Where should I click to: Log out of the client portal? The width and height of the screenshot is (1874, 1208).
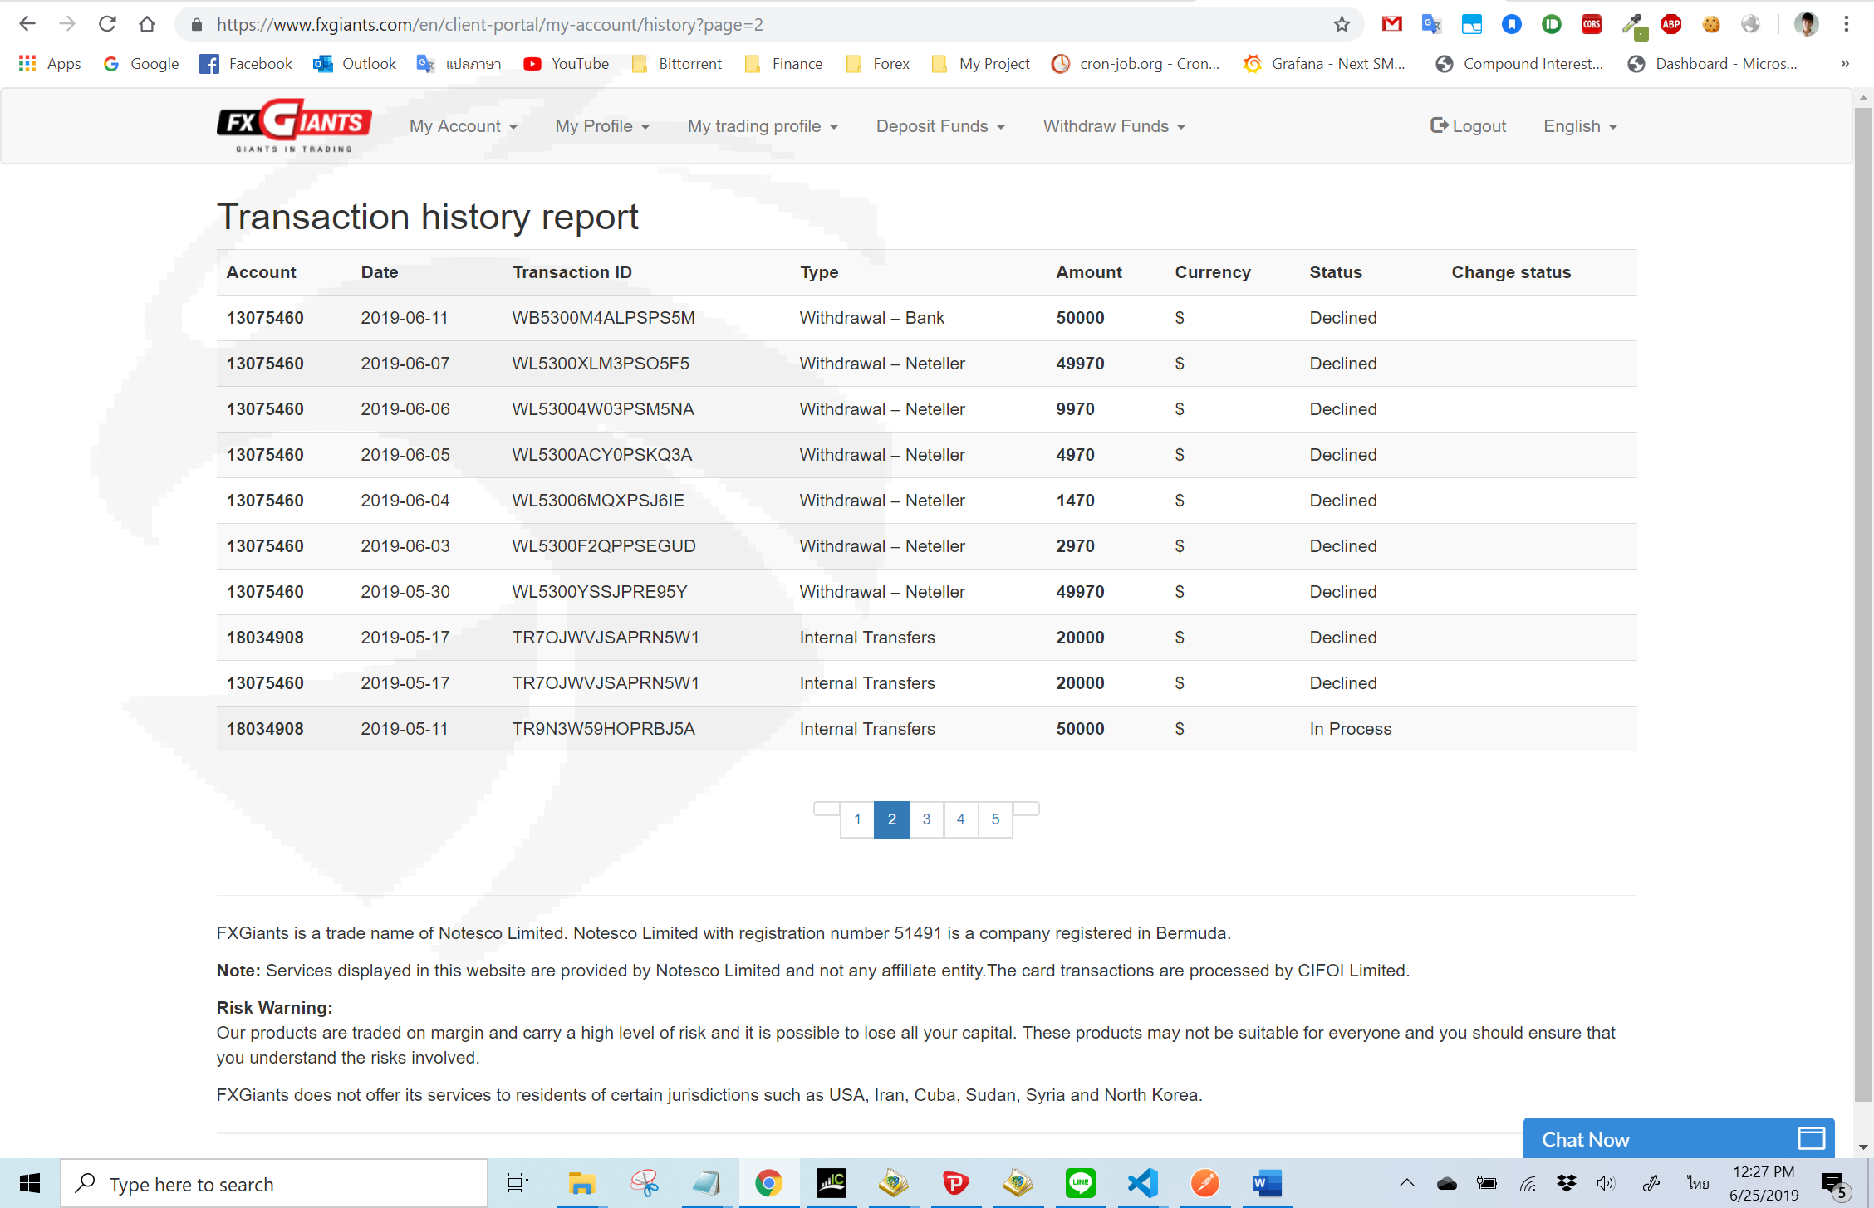pyautogui.click(x=1468, y=126)
